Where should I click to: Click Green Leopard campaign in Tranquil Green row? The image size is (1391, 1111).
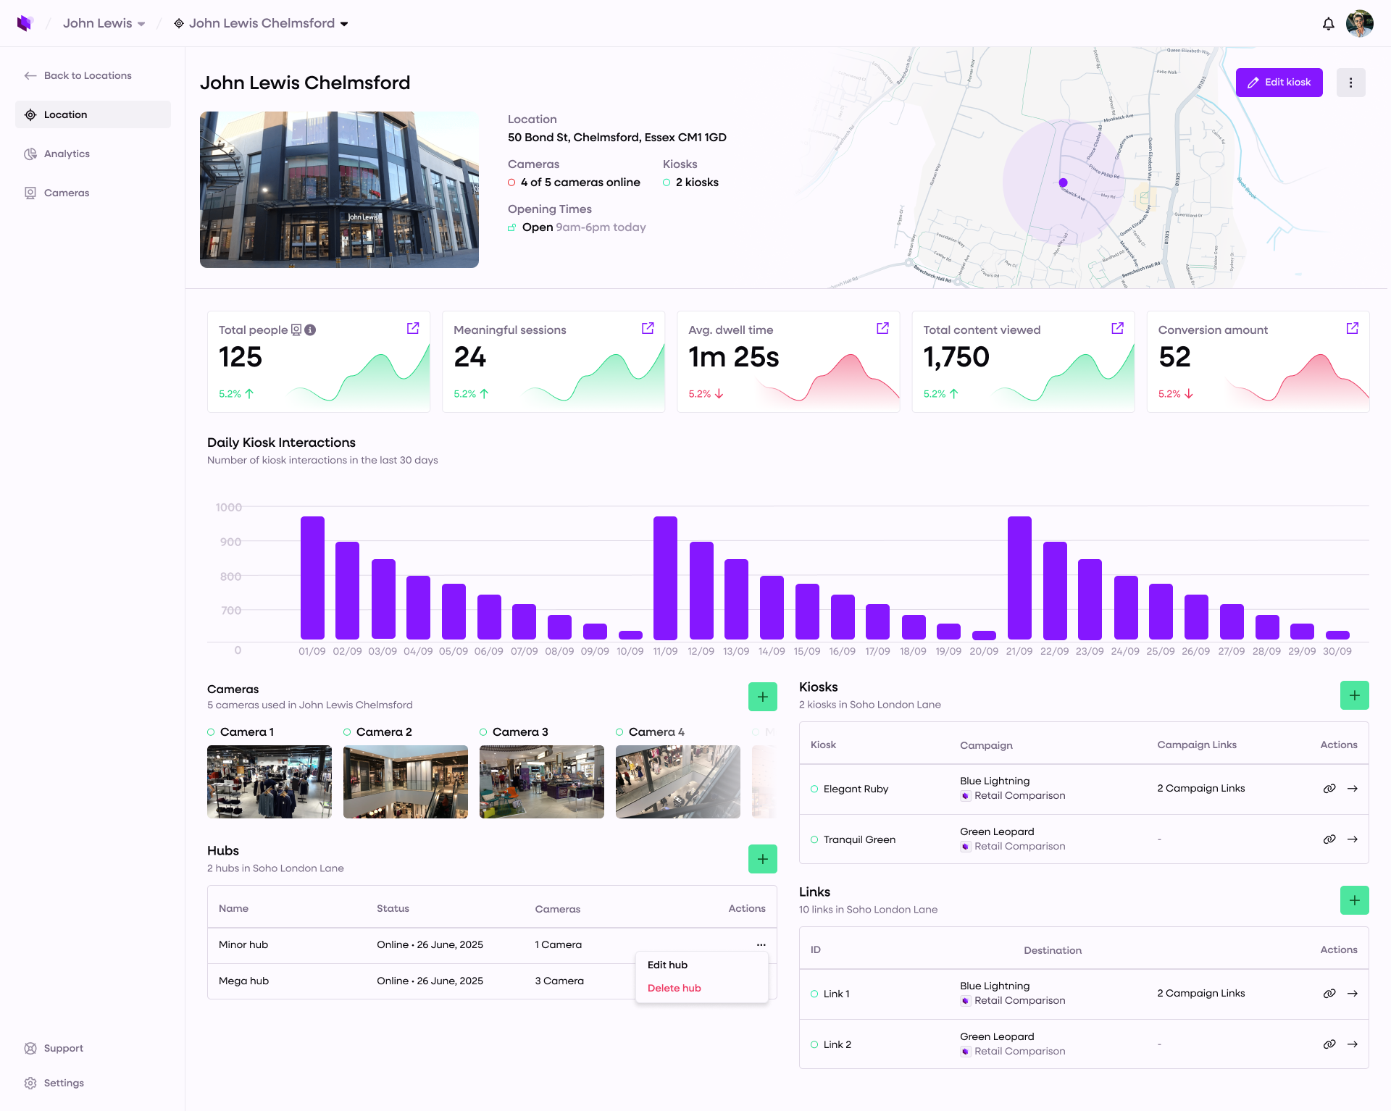pos(997,831)
